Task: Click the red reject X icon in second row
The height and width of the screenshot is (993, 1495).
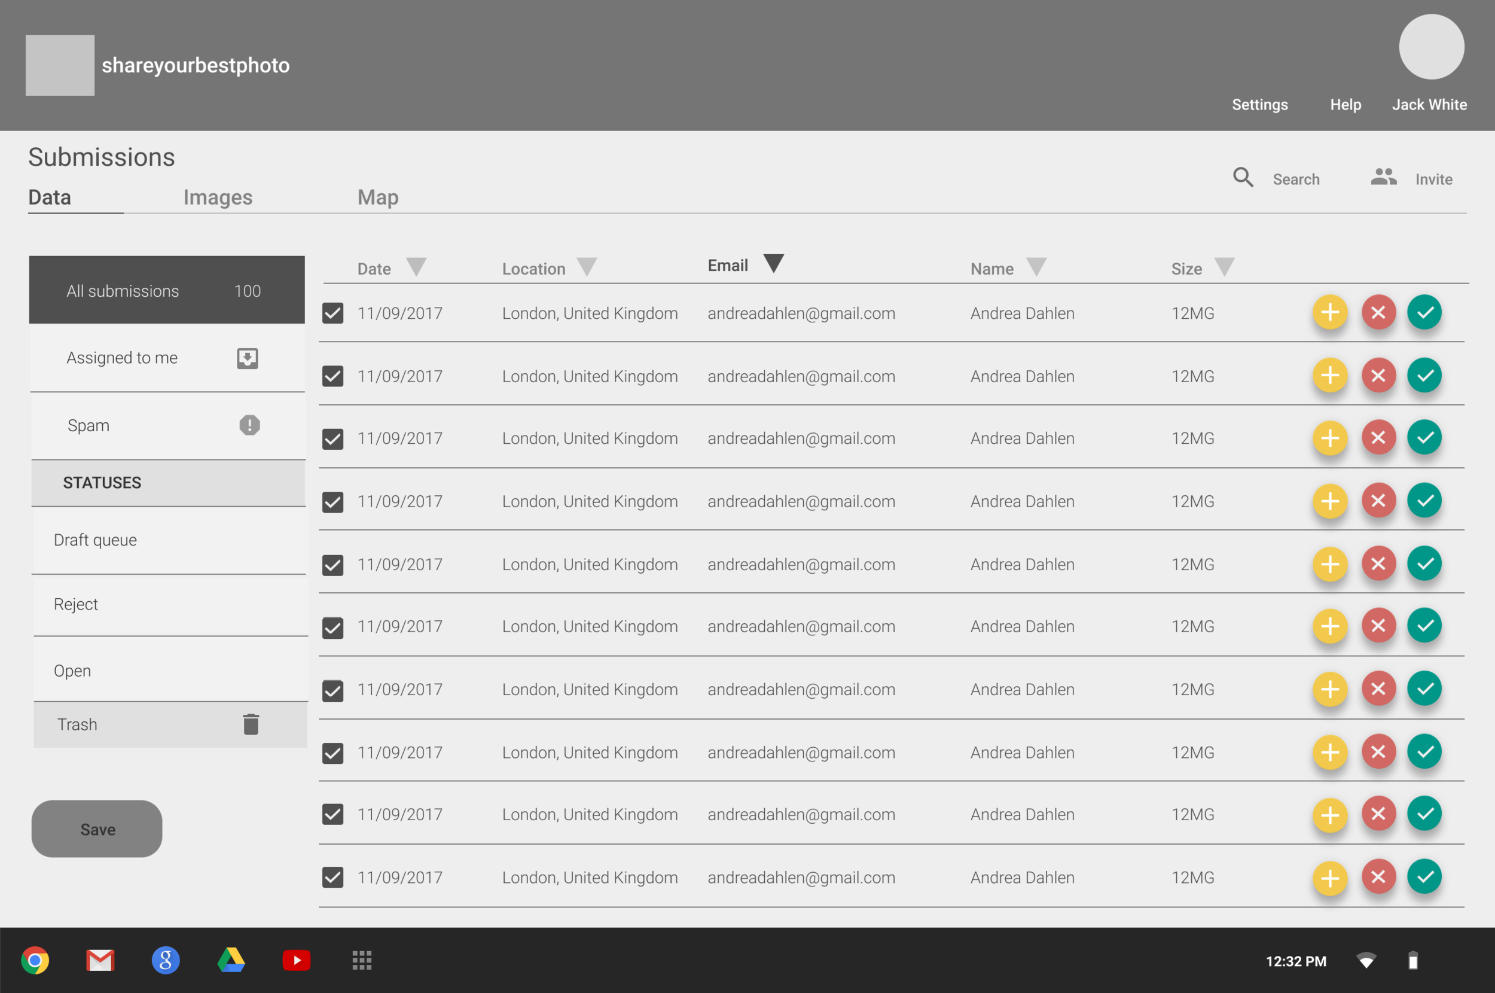Action: coord(1378,376)
